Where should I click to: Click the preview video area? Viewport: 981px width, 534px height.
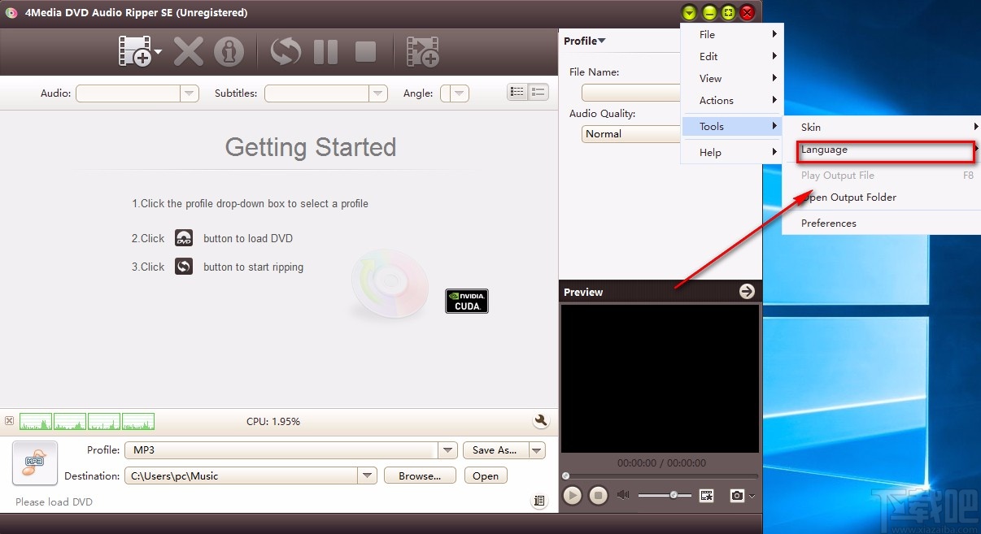[660, 379]
